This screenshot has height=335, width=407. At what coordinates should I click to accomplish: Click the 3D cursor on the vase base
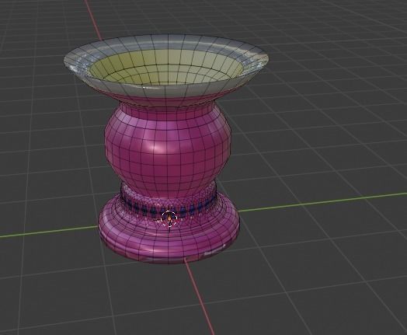[169, 218]
